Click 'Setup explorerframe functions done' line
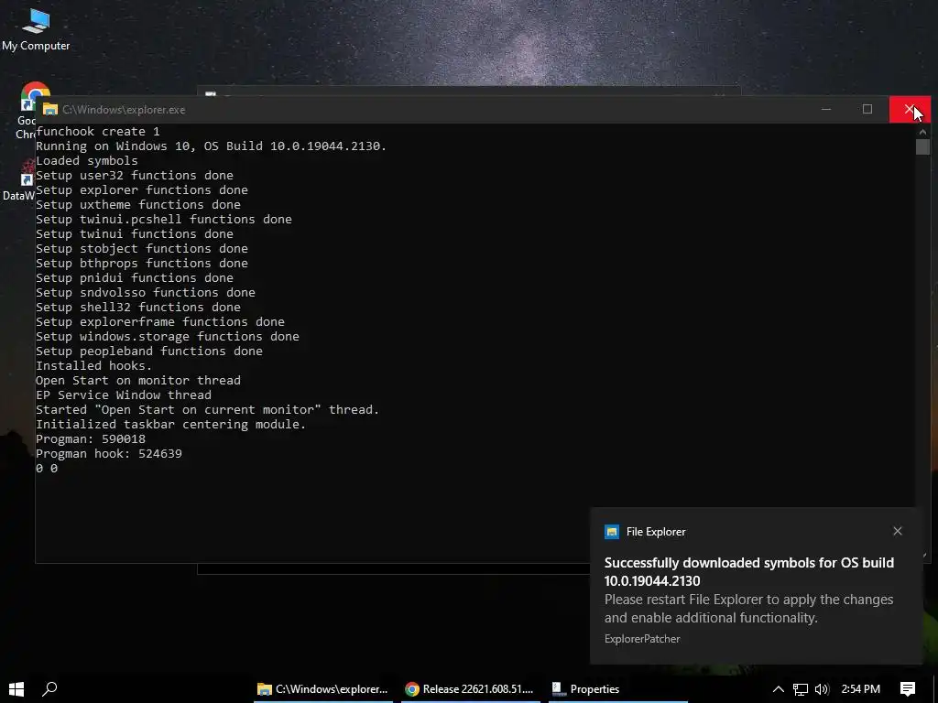Screen dimensions: 938x703 [x=159, y=321]
